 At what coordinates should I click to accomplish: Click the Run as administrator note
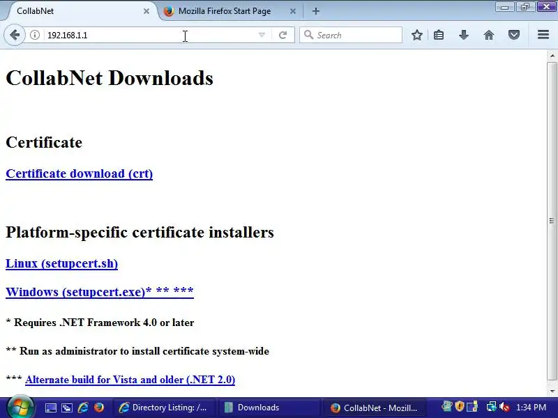tap(137, 351)
